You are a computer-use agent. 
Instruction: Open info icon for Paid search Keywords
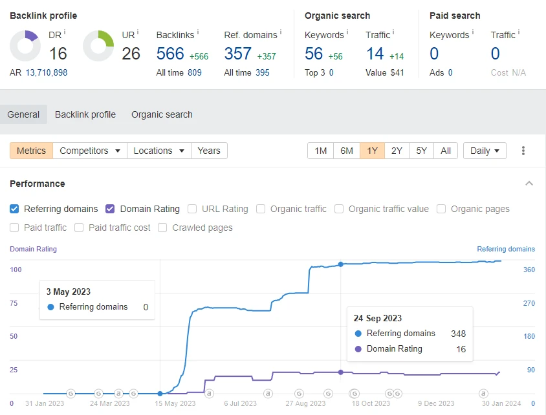(472, 32)
